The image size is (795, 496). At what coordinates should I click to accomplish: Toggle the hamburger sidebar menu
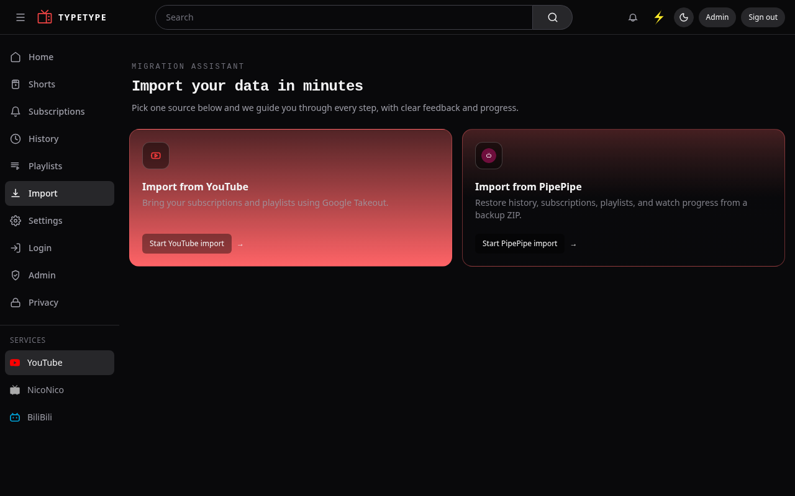pos(20,17)
